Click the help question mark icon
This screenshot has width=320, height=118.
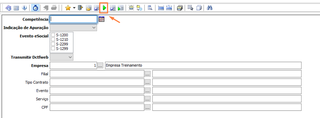(8, 8)
